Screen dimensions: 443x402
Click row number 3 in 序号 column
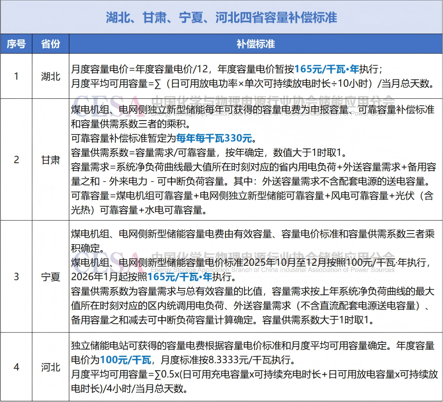tap(16, 277)
